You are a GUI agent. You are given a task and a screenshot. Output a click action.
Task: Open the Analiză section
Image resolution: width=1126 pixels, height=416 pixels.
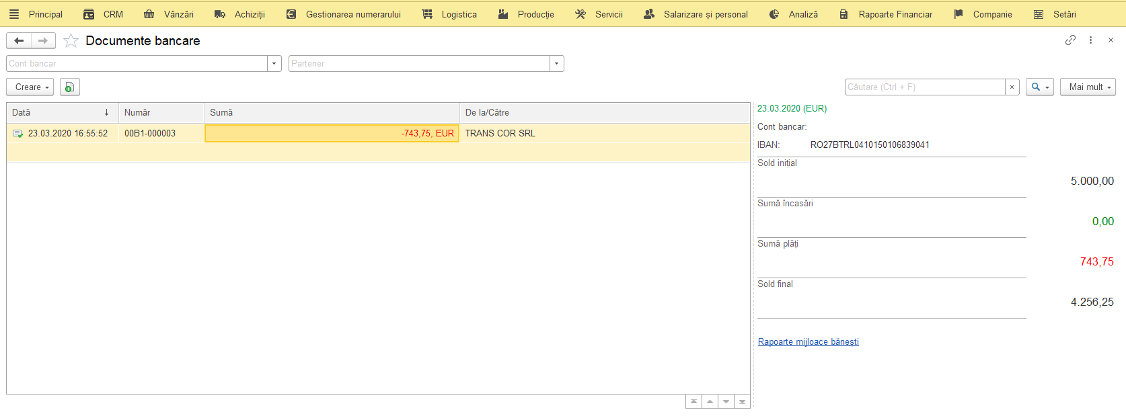click(803, 14)
